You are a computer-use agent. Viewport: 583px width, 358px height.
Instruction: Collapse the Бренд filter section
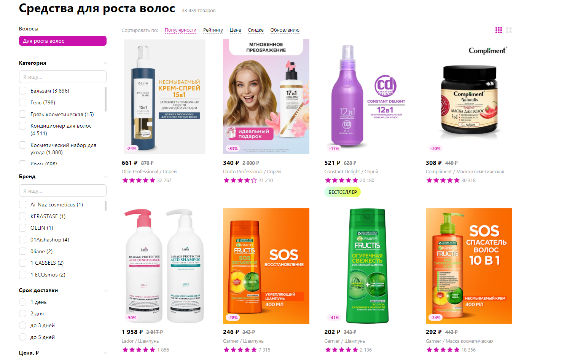click(105, 177)
